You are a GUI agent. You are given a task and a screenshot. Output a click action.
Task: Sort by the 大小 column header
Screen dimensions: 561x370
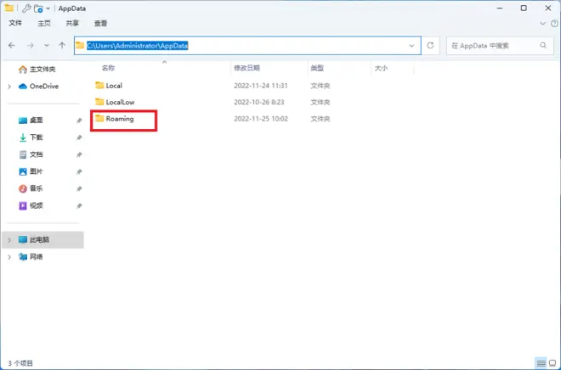[x=381, y=68]
